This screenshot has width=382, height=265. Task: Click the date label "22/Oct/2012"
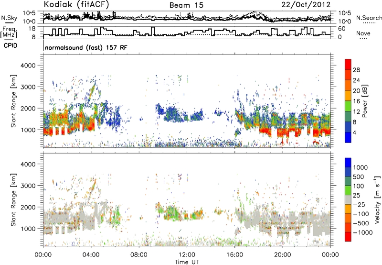click(x=306, y=5)
